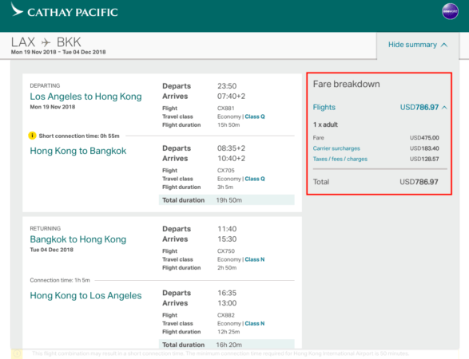Click flight duration 2h 50m
The image size is (469, 359).
pyautogui.click(x=227, y=267)
